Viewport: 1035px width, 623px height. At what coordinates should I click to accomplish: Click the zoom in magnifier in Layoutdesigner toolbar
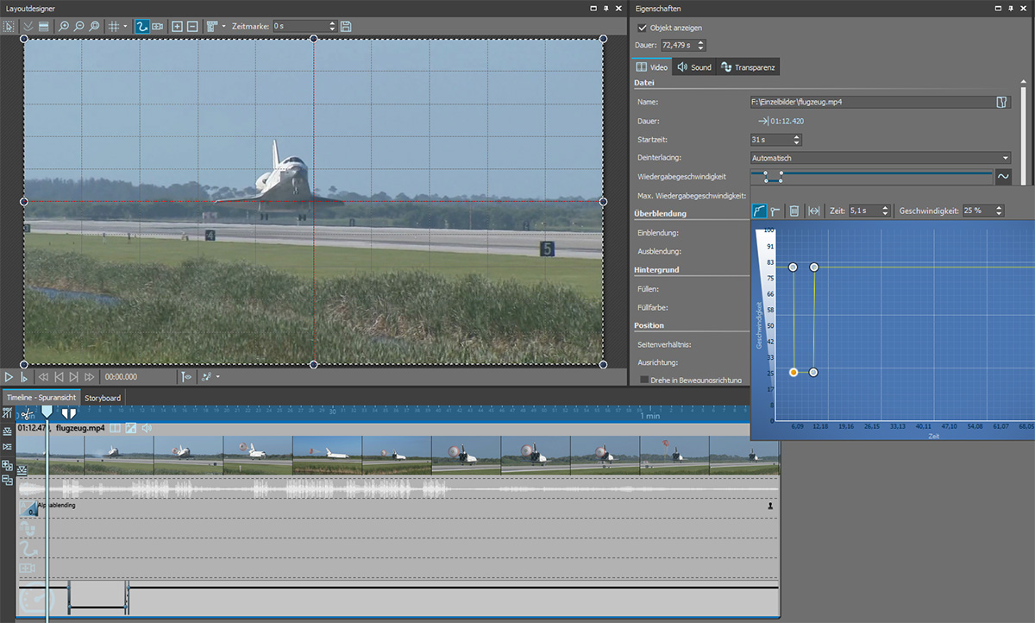64,27
